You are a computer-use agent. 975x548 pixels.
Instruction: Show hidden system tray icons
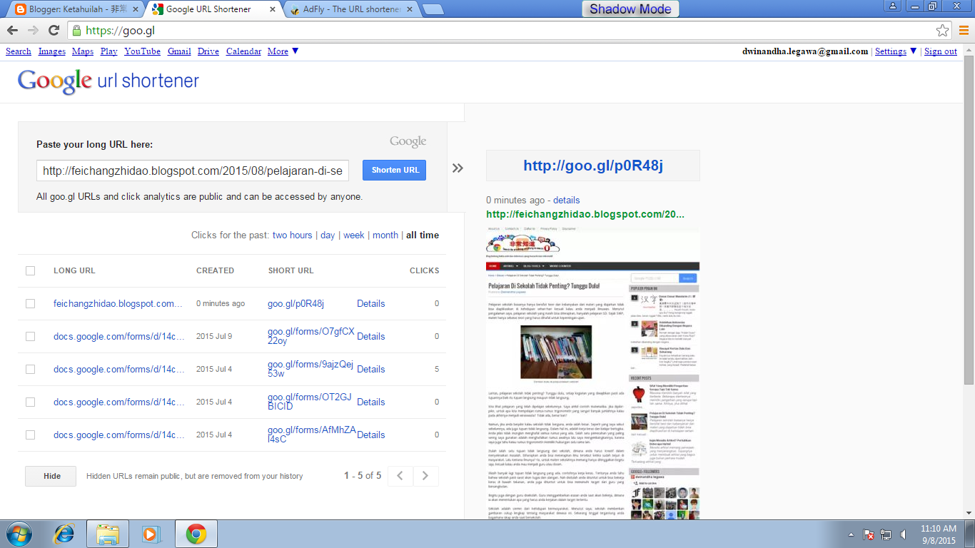pos(851,534)
